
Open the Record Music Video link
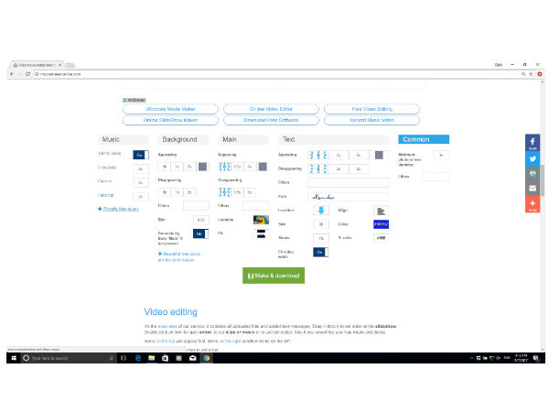point(371,119)
